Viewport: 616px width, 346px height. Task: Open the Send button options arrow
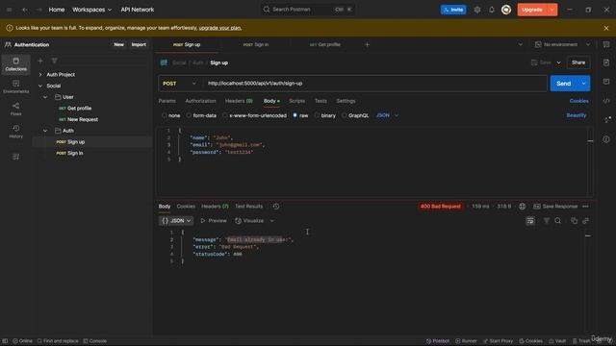click(x=584, y=84)
